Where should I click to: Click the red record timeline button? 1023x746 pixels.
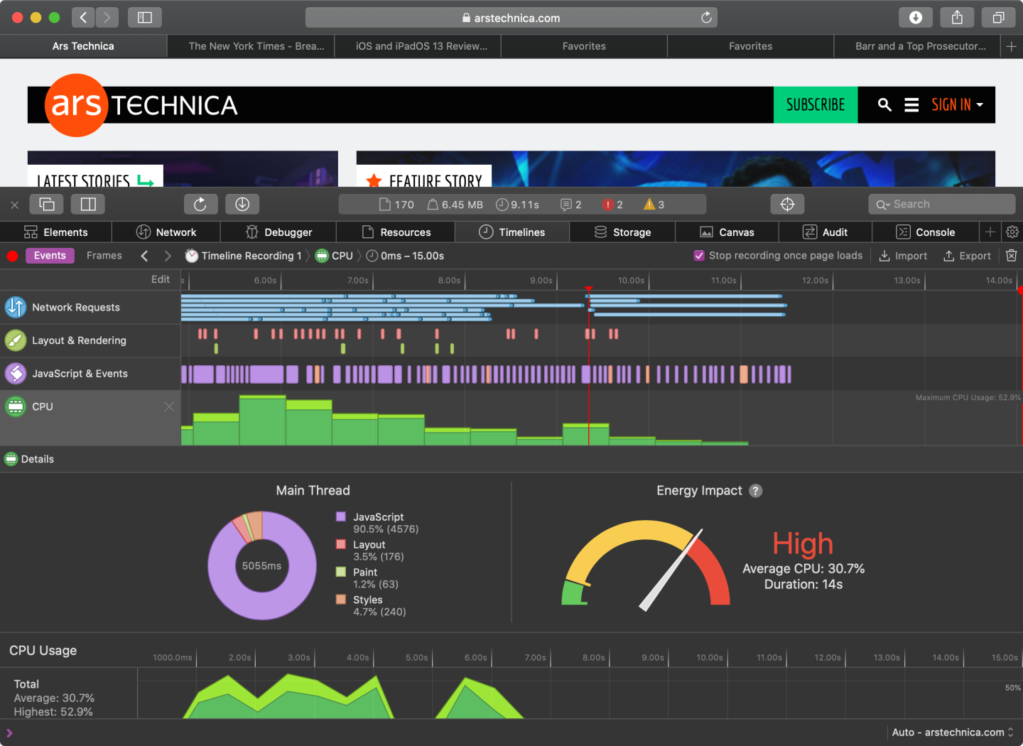click(x=12, y=256)
